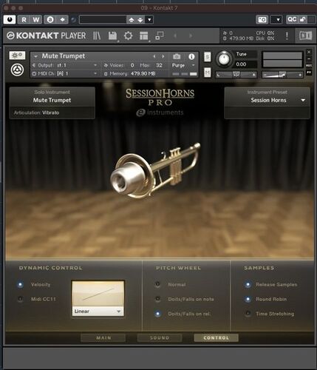This screenshot has width=317, height=370.
Task: Select the Normal pitch wheel mode
Action: (x=157, y=284)
